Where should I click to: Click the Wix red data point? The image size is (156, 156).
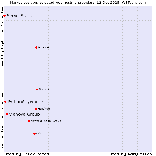[34, 134]
